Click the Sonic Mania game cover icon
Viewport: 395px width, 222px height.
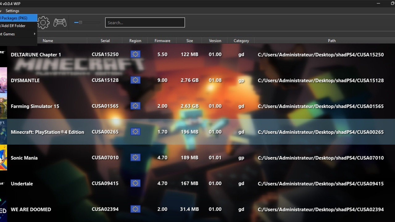pyautogui.click(x=3, y=158)
